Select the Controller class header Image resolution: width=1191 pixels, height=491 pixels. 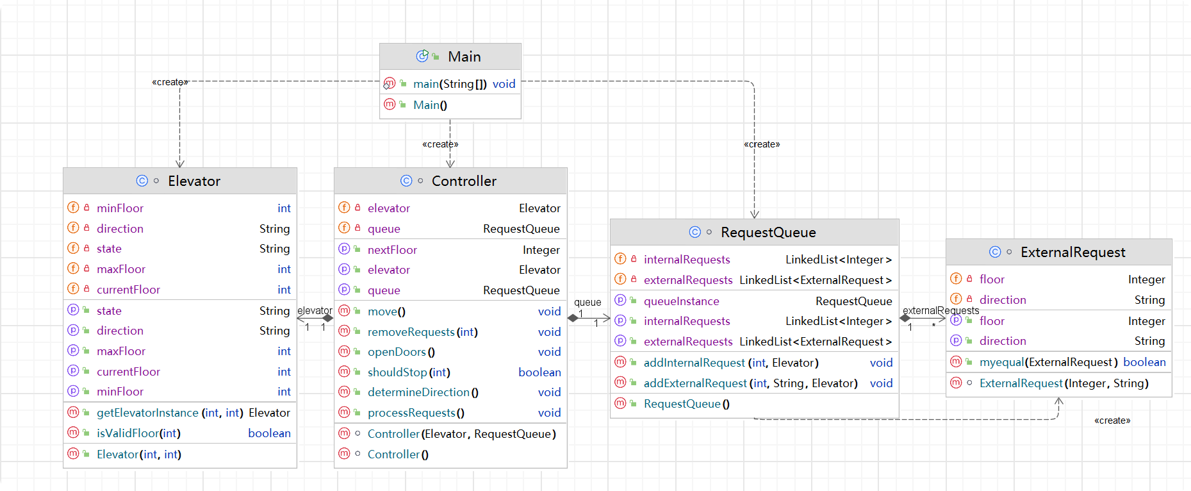(450, 181)
